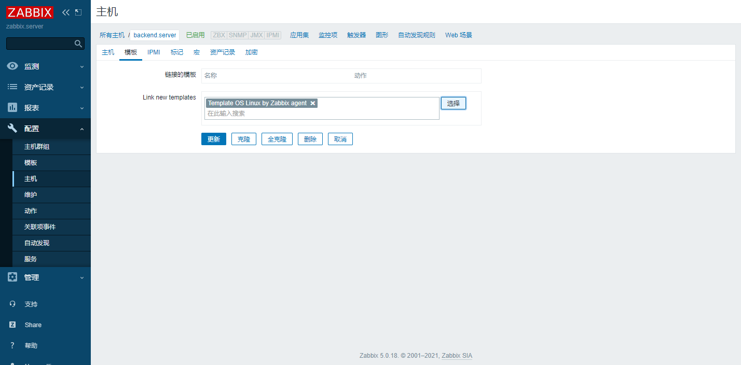Click the sidebar search magnifier icon
The image size is (741, 365).
click(78, 44)
